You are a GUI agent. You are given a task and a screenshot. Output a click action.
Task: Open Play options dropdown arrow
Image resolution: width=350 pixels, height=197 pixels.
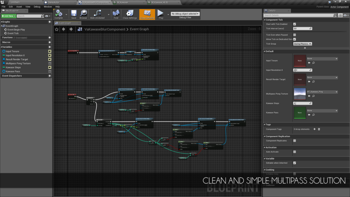168,15
